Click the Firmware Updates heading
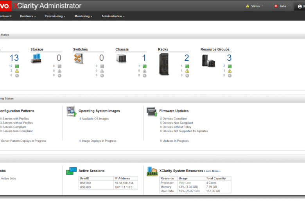 (174, 111)
